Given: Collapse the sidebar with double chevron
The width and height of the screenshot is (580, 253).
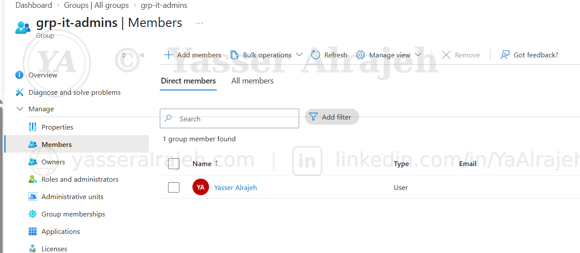Looking at the screenshot, I should point(142,55).
